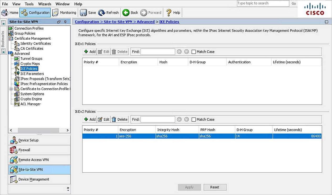Open the Wizards menu
332x195 pixels.
[x=45, y=4]
